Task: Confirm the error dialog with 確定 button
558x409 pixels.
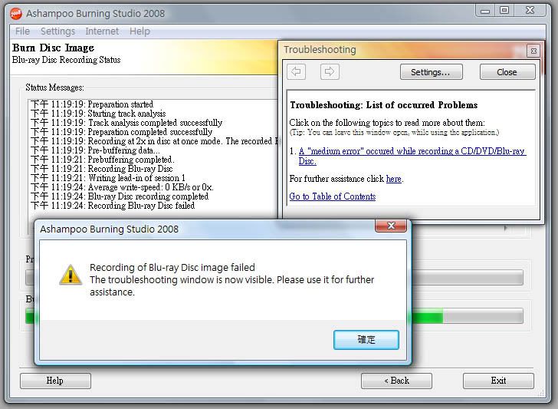Action: coord(366,339)
